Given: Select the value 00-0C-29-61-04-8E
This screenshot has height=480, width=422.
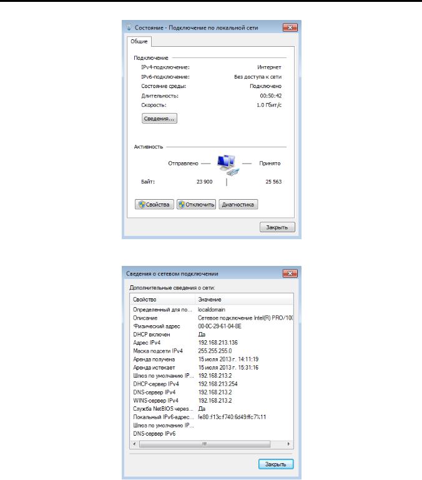Looking at the screenshot, I should coord(220,326).
